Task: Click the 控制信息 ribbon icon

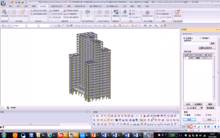Action: pos(5,13)
